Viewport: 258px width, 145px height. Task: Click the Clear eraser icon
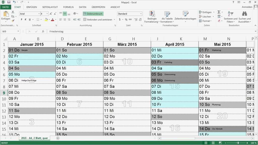(219, 21)
